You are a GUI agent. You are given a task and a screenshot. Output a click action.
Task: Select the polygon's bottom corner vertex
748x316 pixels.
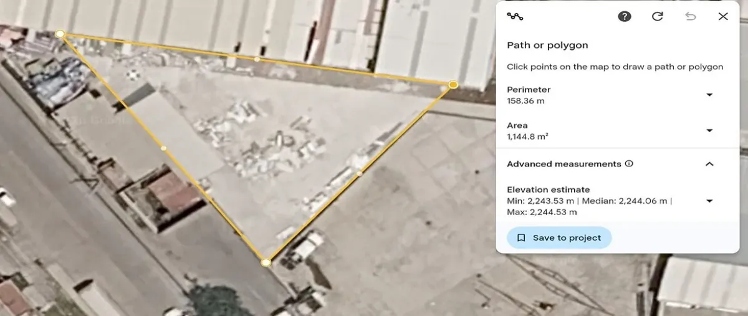click(x=266, y=262)
